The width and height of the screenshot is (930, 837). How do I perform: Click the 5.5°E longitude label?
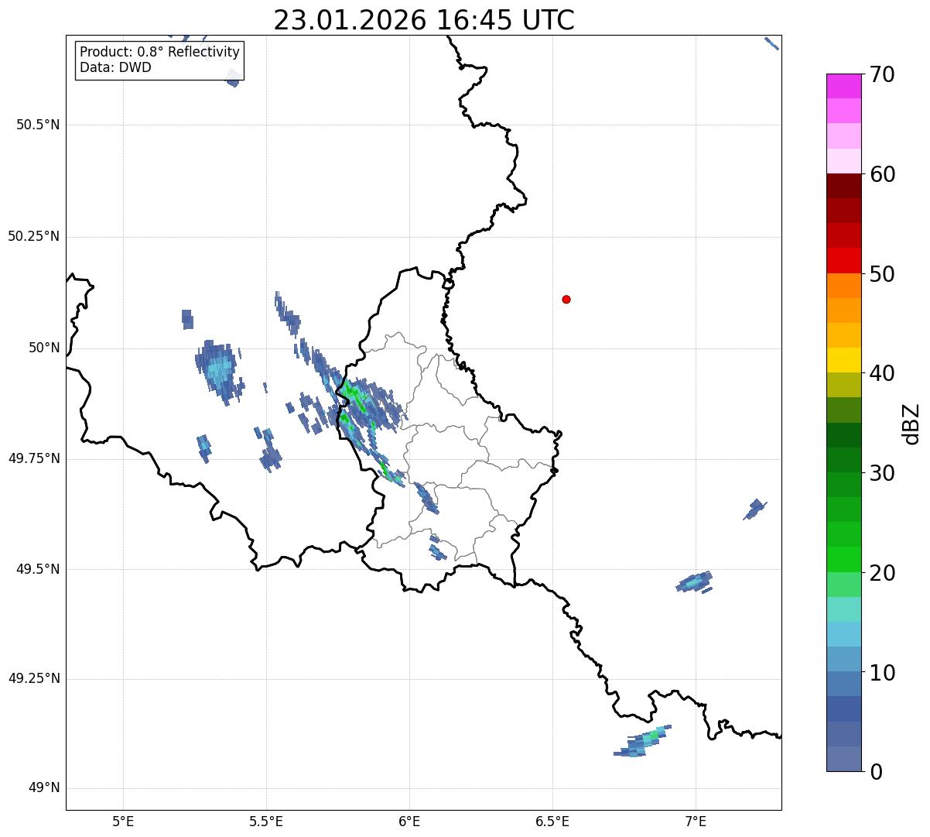[266, 821]
